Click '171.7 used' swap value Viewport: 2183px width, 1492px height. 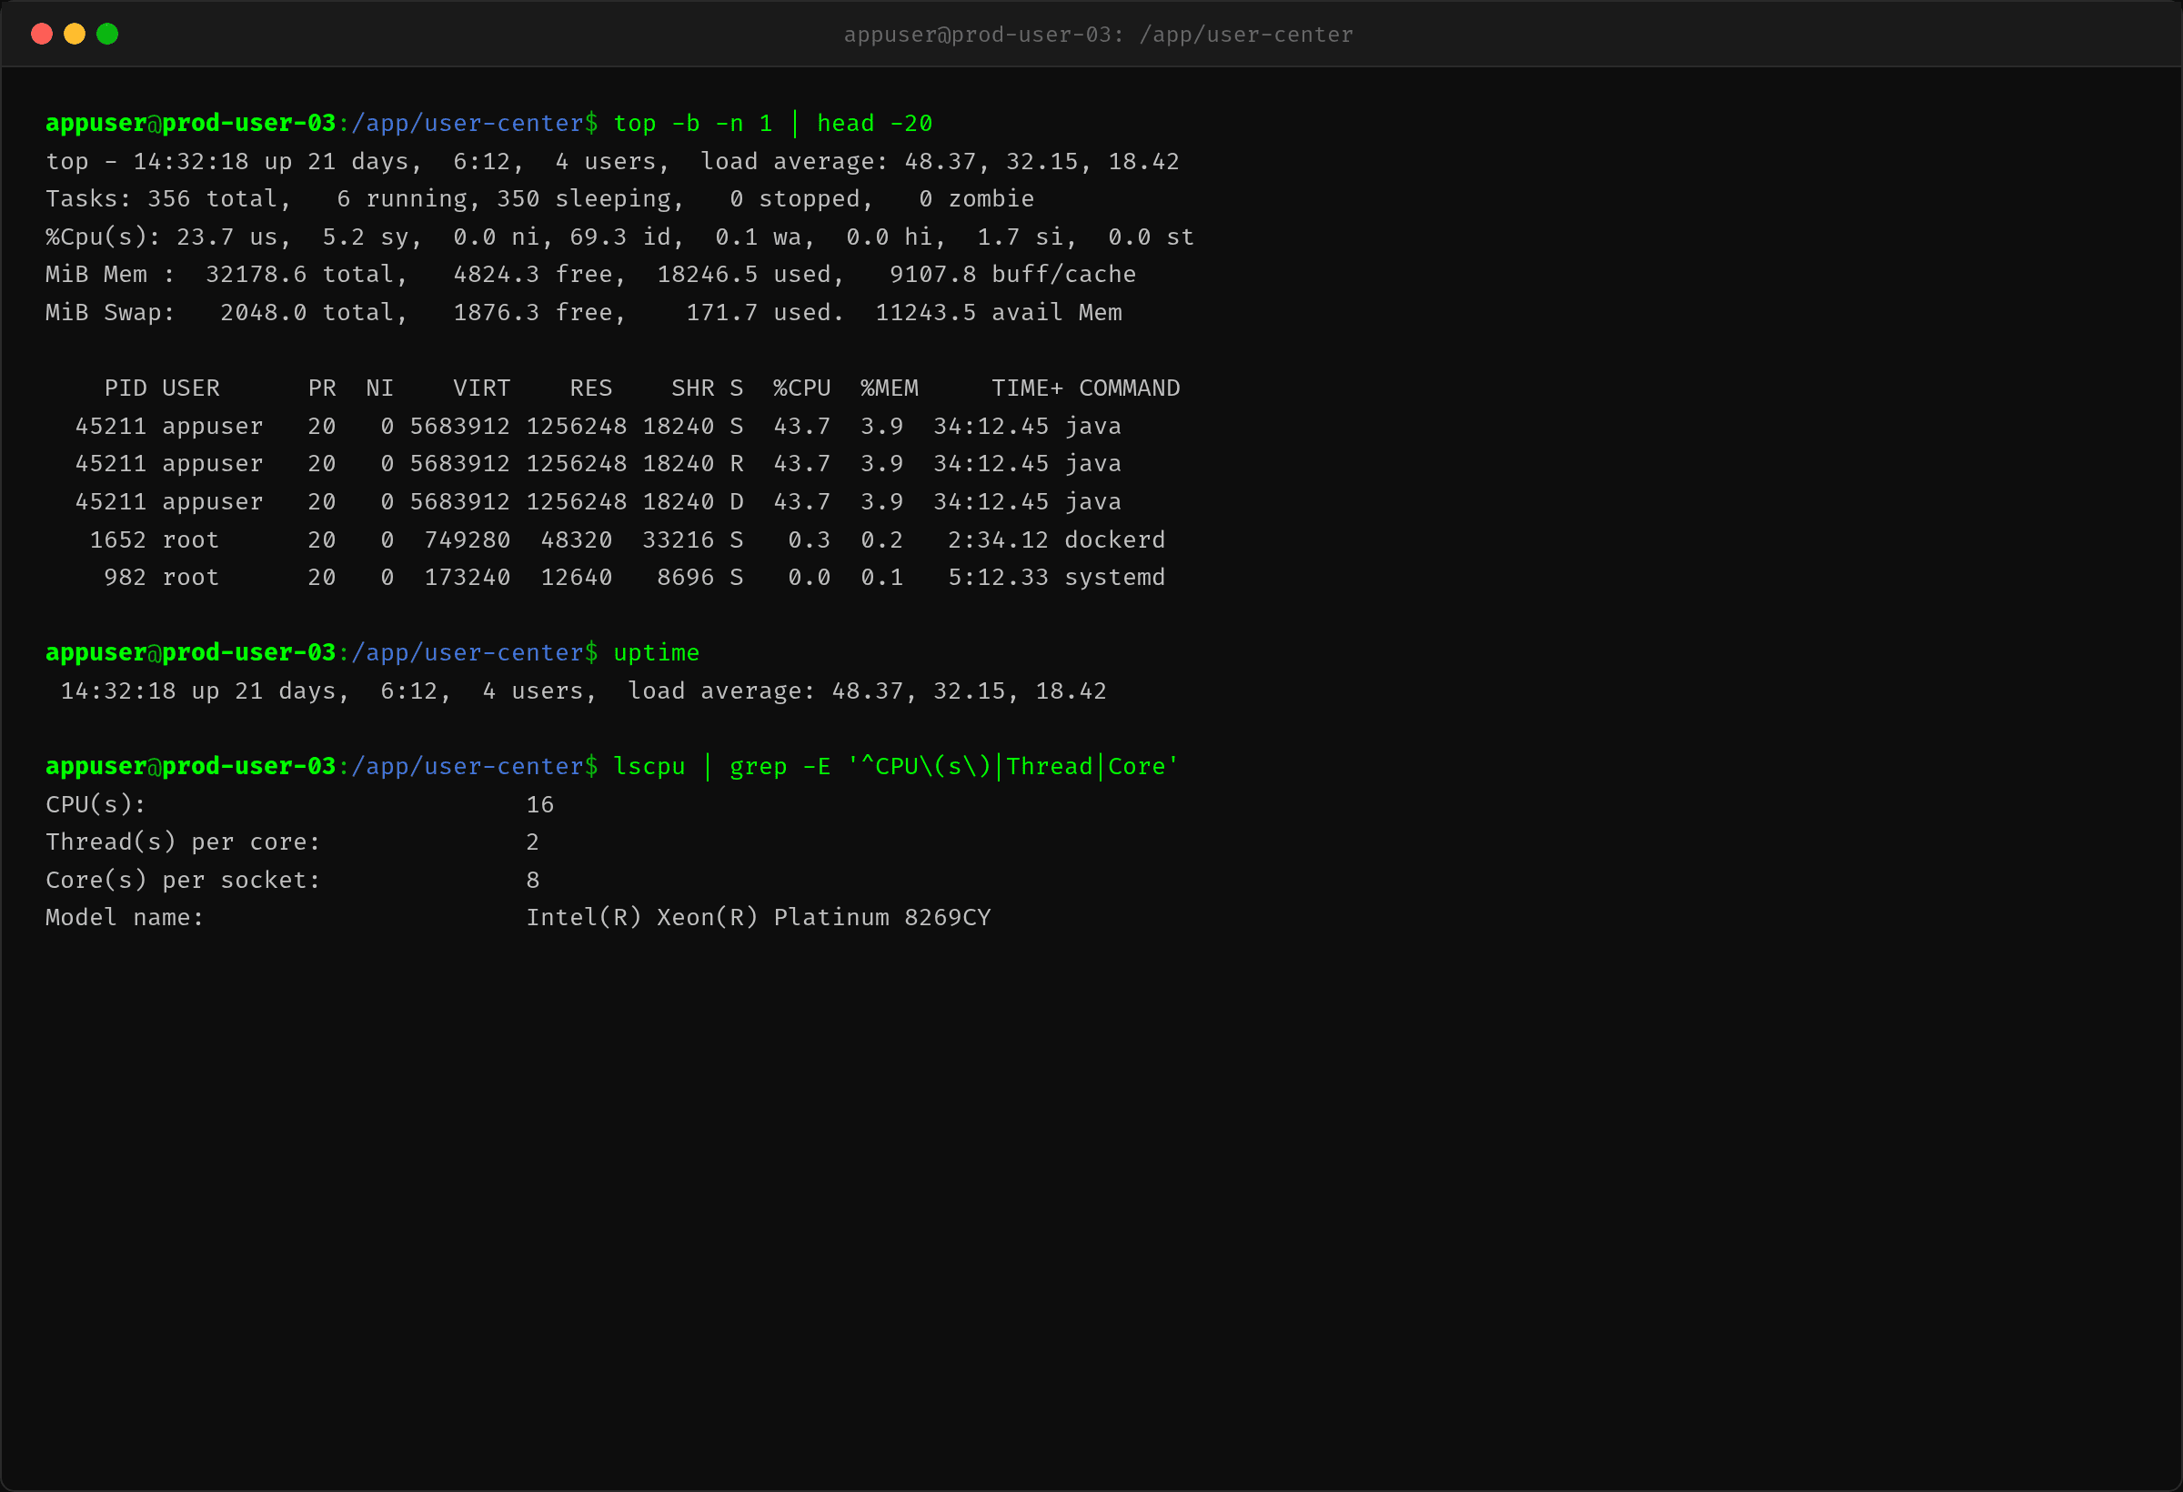(x=758, y=313)
